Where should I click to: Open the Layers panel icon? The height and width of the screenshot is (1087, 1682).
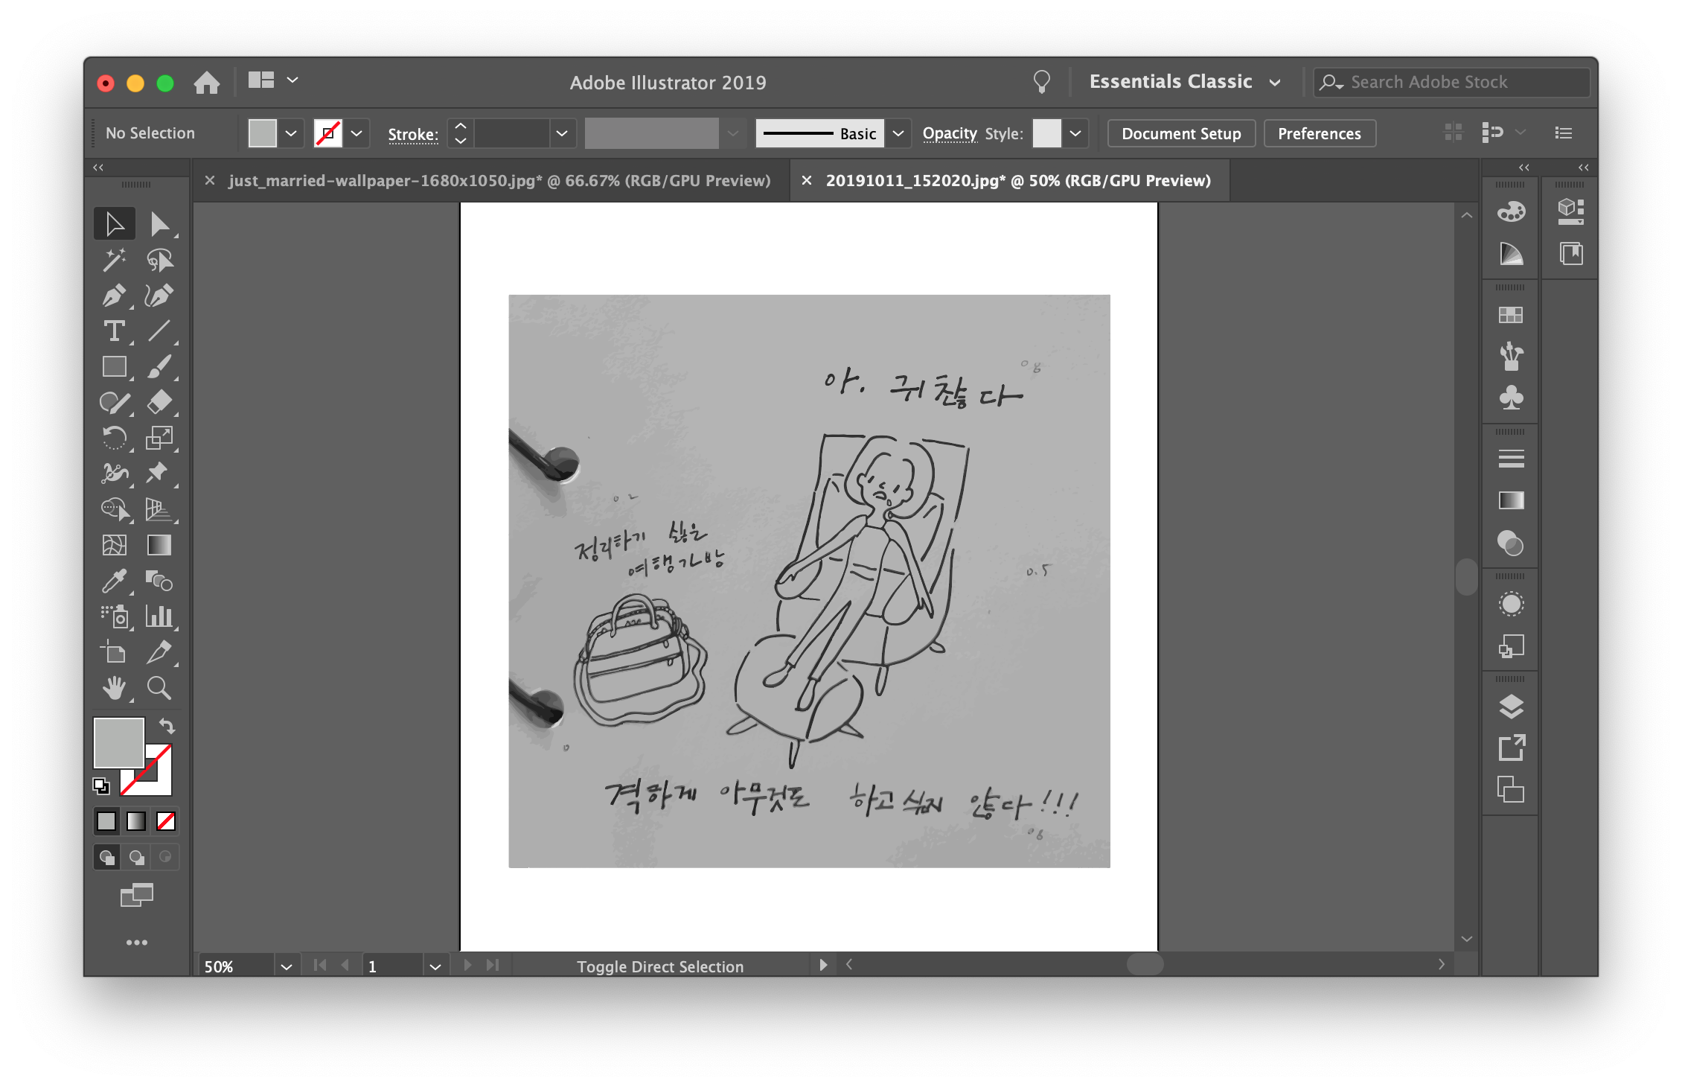pyautogui.click(x=1511, y=706)
